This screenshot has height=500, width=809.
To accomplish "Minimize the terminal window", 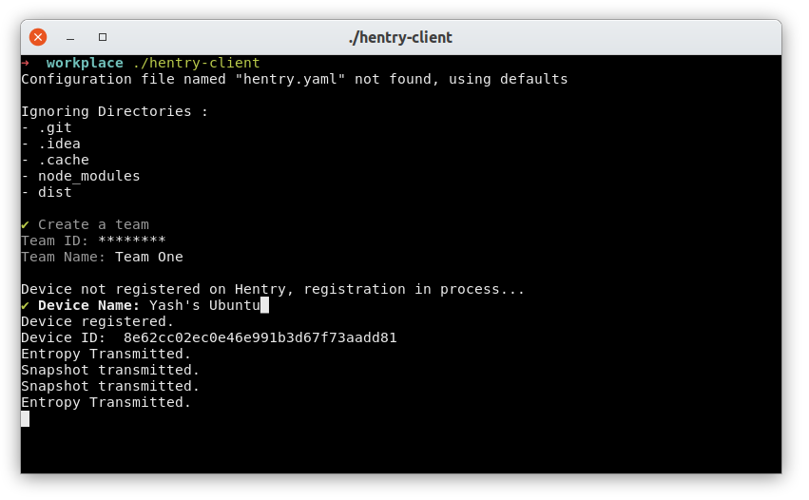I will pos(70,38).
